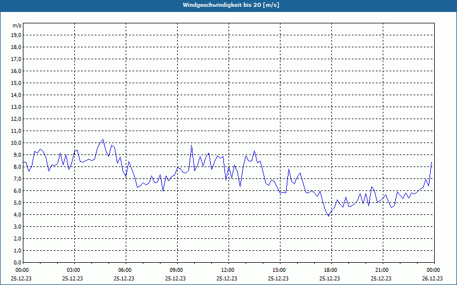The height and width of the screenshot is (285, 457).
Task: Click the 9,0 y-axis label
Action: coord(18,154)
